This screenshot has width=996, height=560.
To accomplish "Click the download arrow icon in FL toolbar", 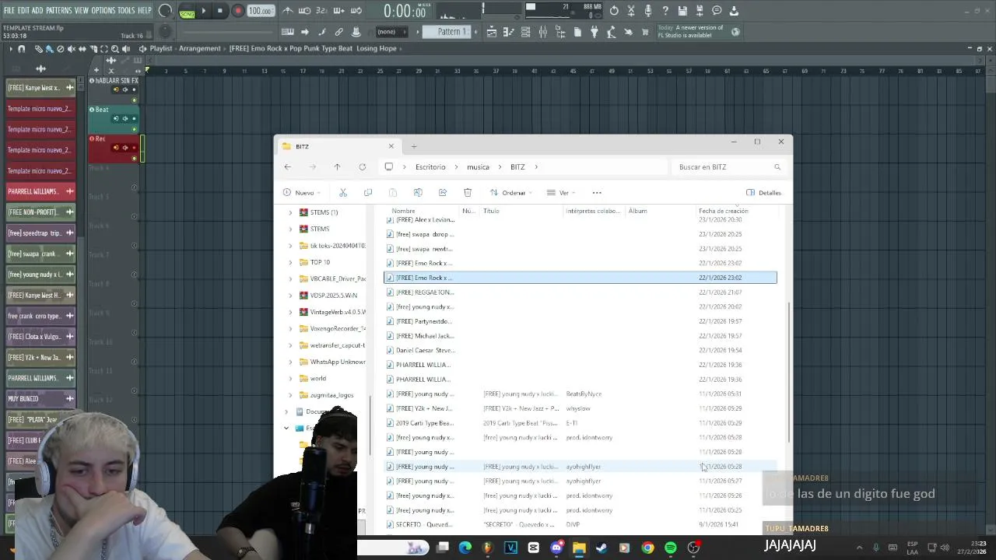I will point(734,11).
